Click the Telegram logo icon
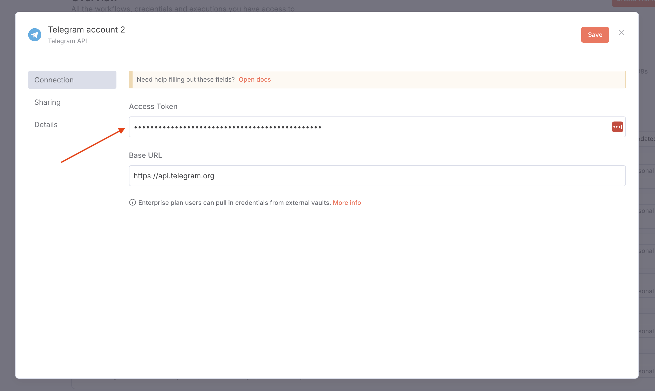The width and height of the screenshot is (655, 391). 35,35
